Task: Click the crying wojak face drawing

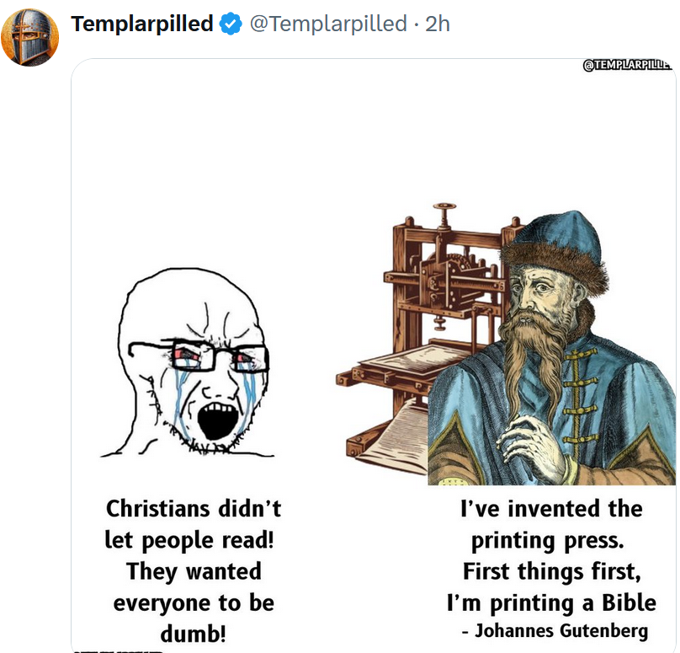Action: pyautogui.click(x=194, y=362)
